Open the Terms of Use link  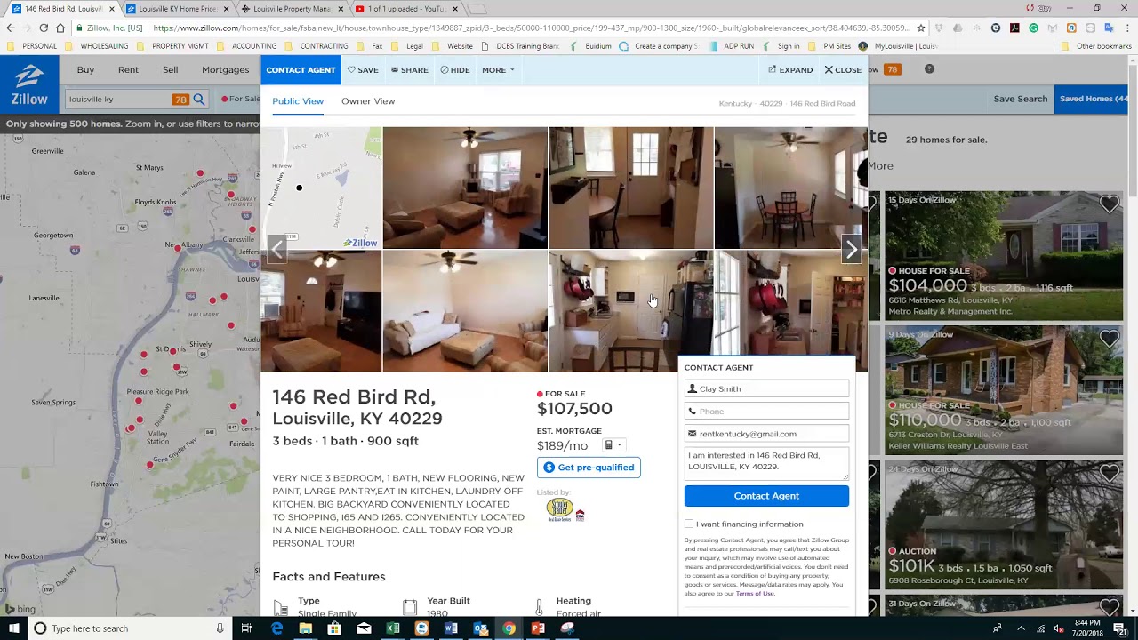point(755,594)
